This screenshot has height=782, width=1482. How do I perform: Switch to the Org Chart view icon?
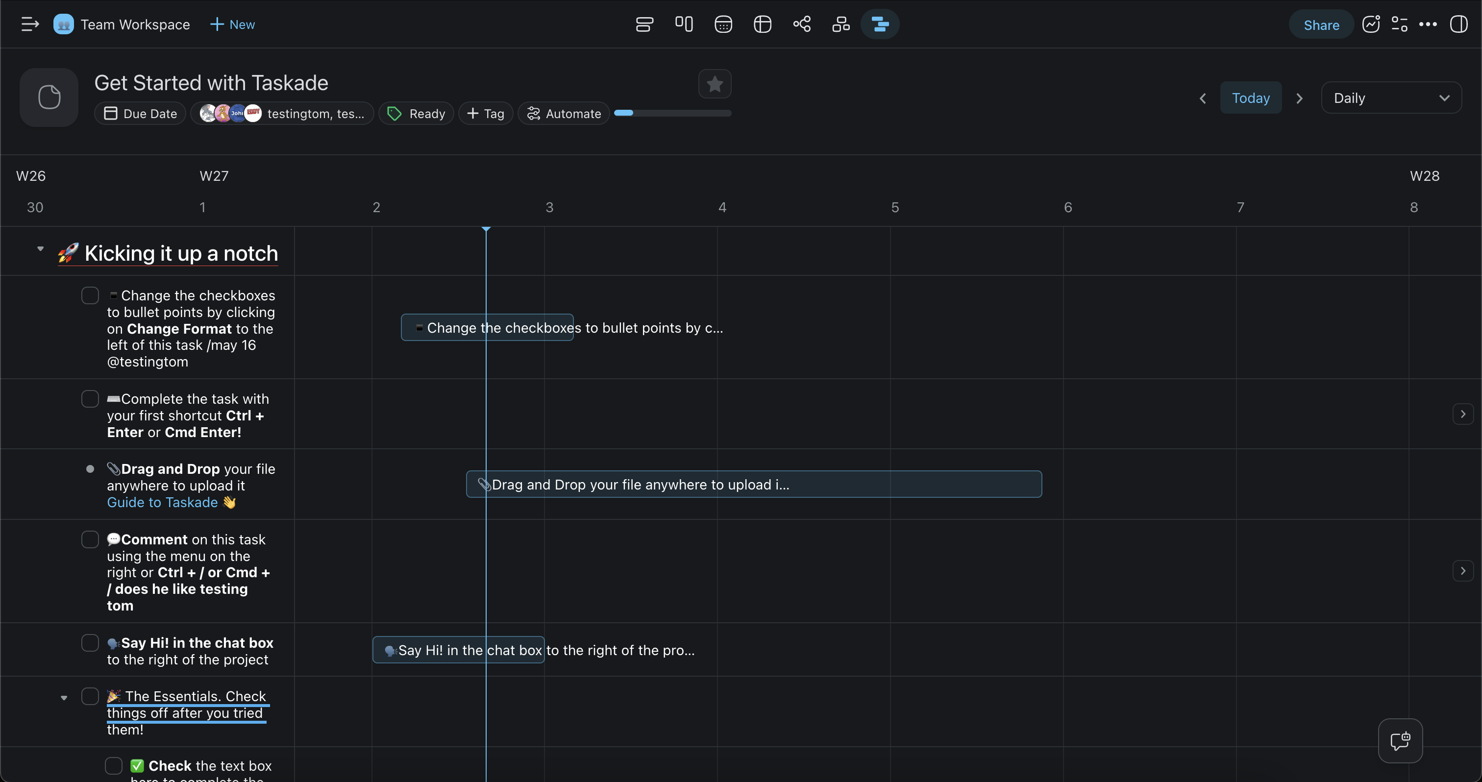pyautogui.click(x=840, y=24)
